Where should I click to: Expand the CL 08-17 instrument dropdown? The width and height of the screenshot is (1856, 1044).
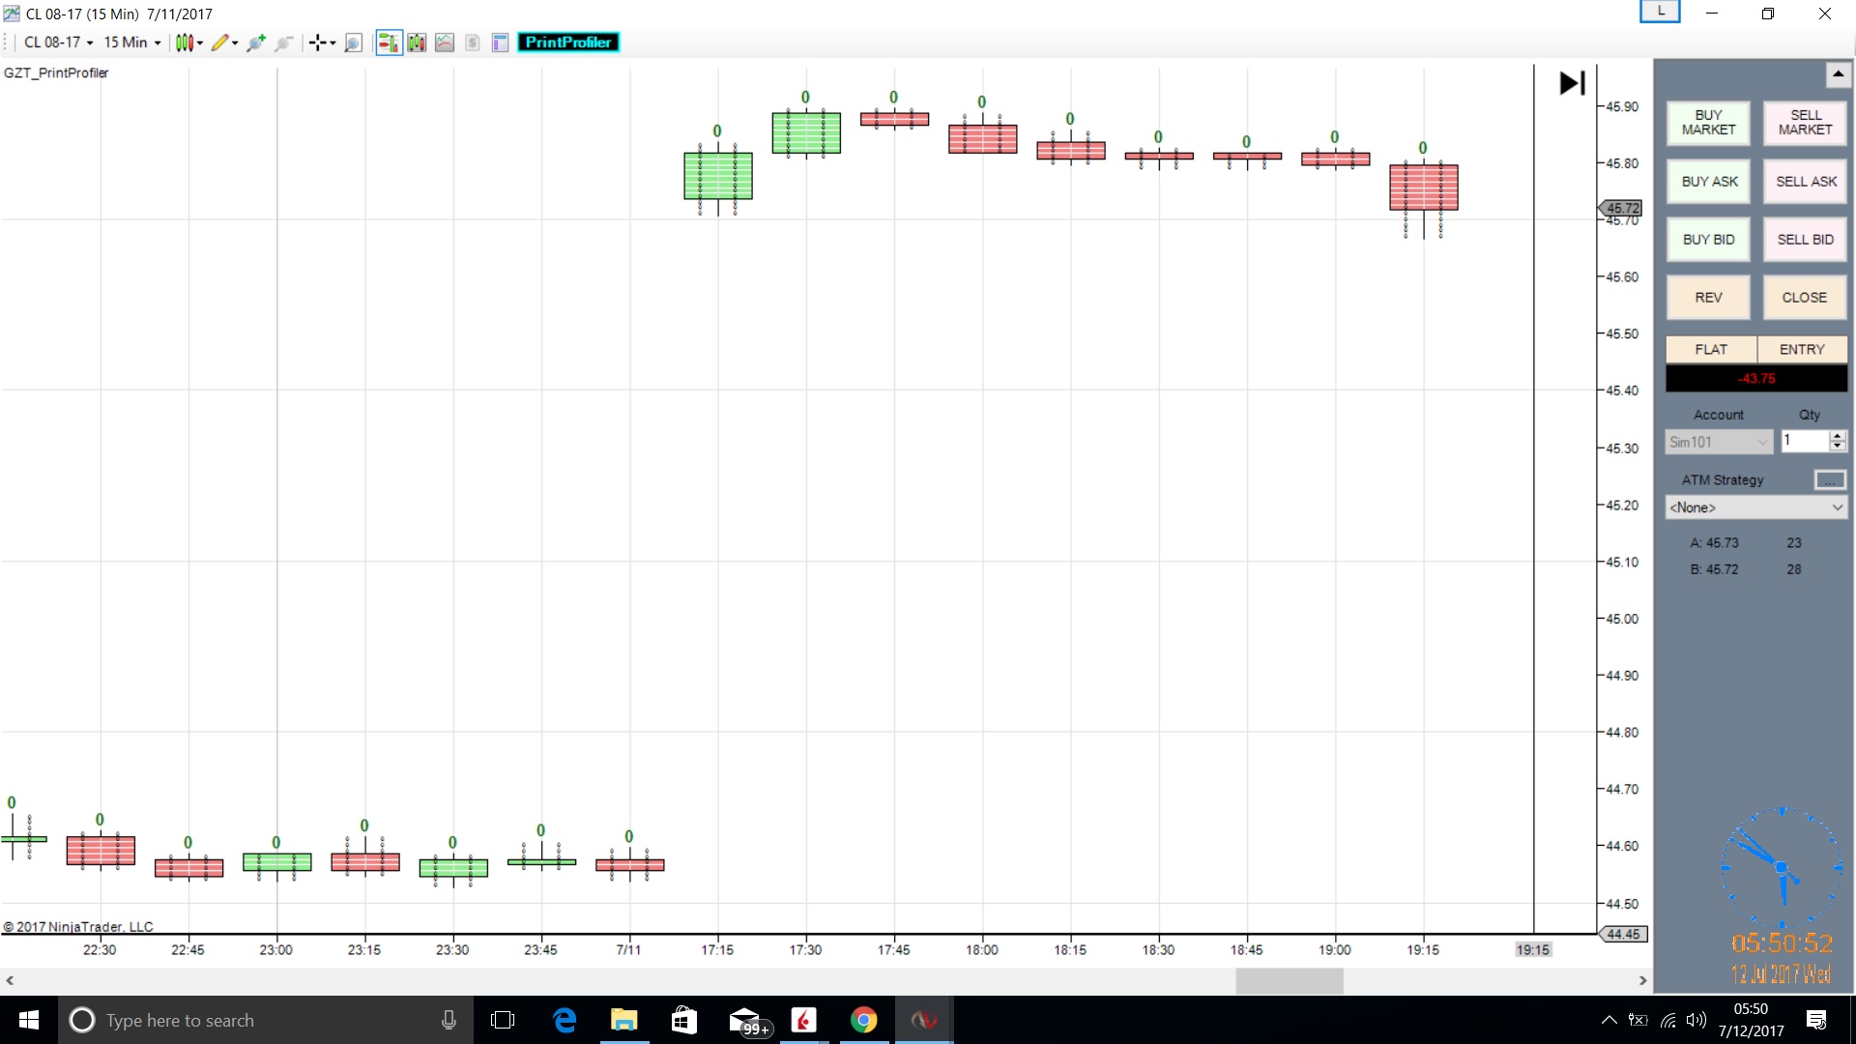click(x=58, y=43)
